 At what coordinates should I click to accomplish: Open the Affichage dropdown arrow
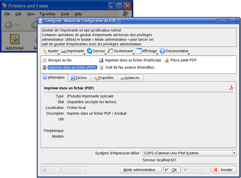157,54
